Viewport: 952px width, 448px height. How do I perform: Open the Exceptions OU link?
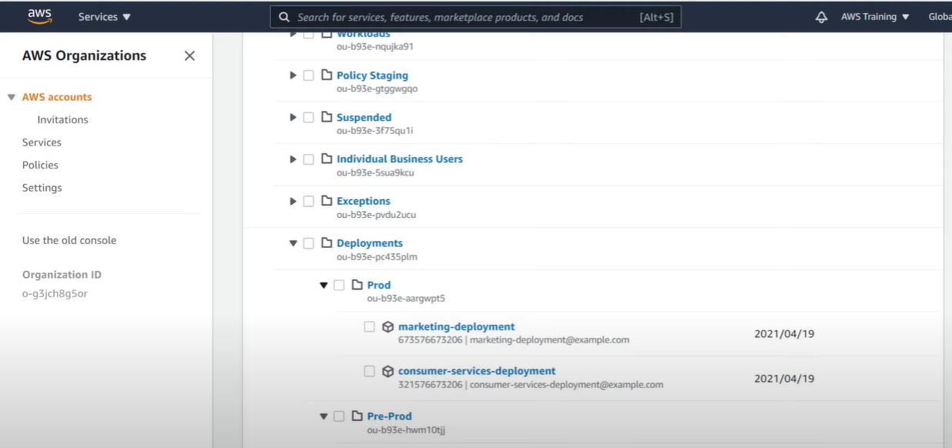pos(364,201)
